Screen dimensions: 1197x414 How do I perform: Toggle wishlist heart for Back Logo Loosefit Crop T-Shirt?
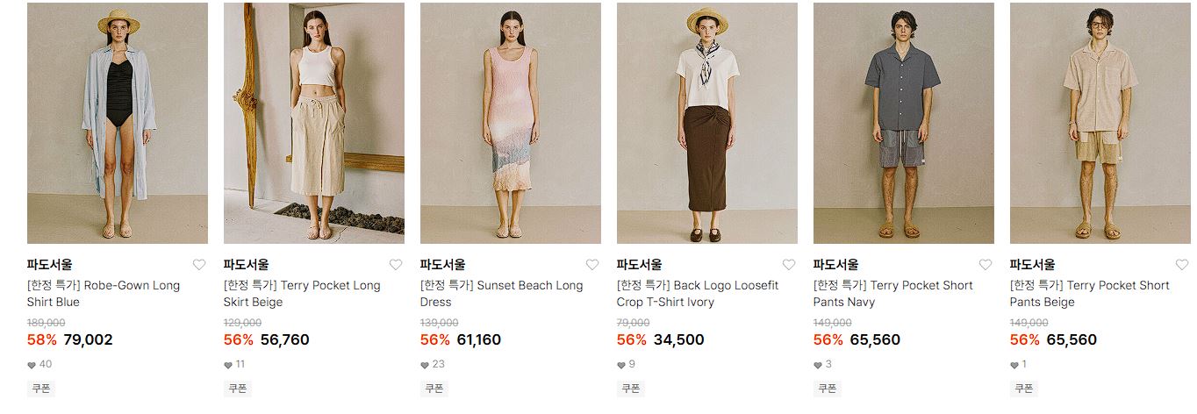[x=788, y=265]
